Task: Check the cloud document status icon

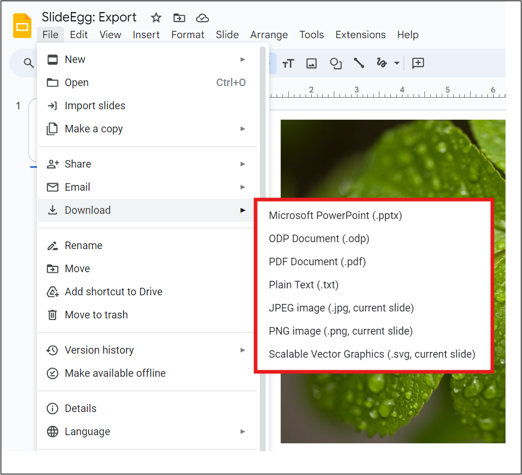Action: click(x=202, y=18)
